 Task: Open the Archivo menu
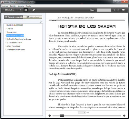[5, 6]
